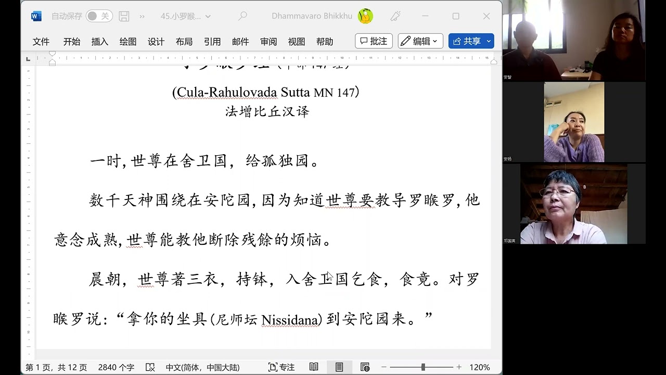Switch to read mode view icon
Viewport: 666px width, 375px height.
click(x=314, y=367)
